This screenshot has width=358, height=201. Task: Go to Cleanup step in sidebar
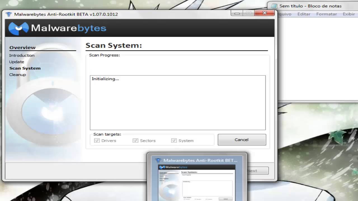point(17,75)
